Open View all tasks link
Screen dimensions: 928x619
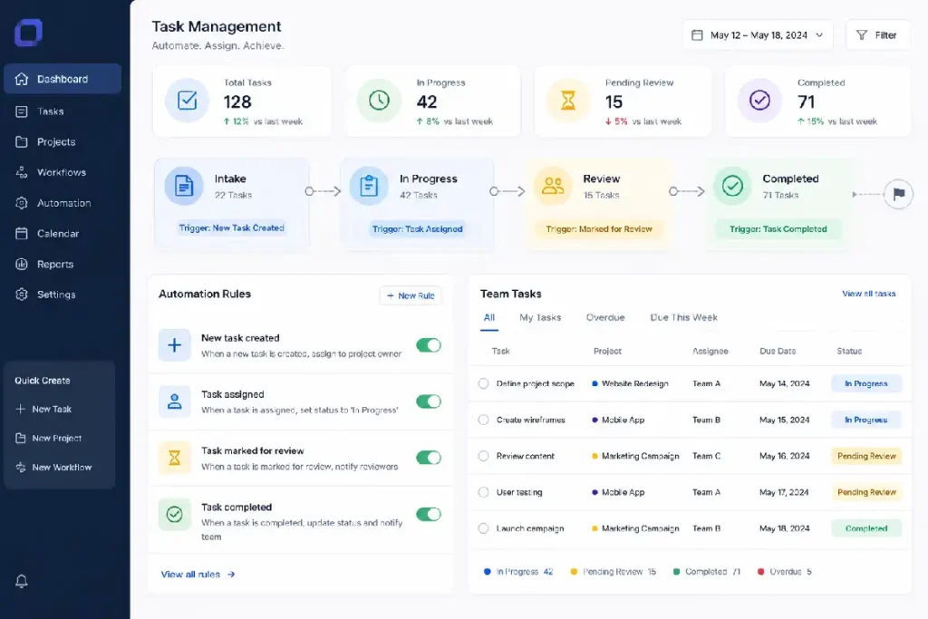[869, 294]
